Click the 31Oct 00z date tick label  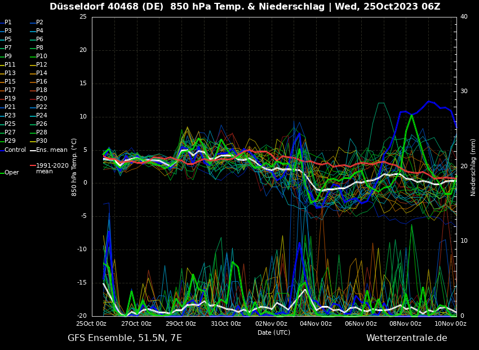[226, 323]
